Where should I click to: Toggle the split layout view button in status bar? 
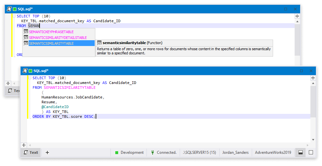(x=301, y=152)
